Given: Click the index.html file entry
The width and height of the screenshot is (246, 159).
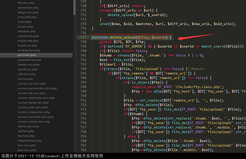Looking at the screenshot, I should point(25,22).
